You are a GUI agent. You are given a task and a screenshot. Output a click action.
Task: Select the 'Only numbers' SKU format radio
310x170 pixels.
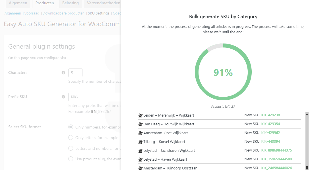71,127
